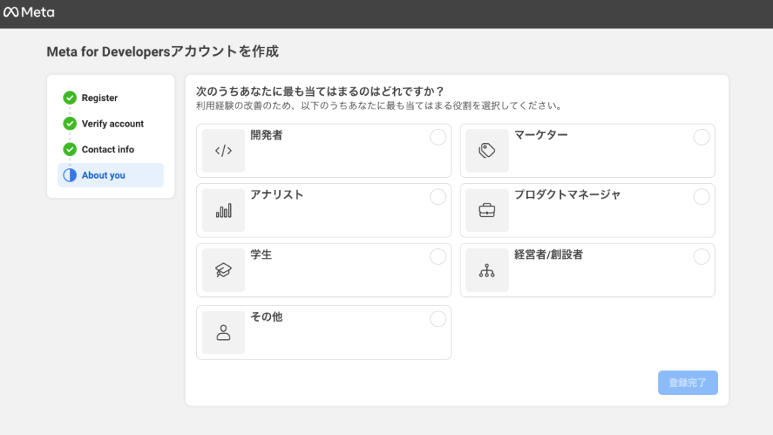The image size is (773, 435).
Task: Select the プロダクトマネージャ radio button
Action: [x=701, y=197]
